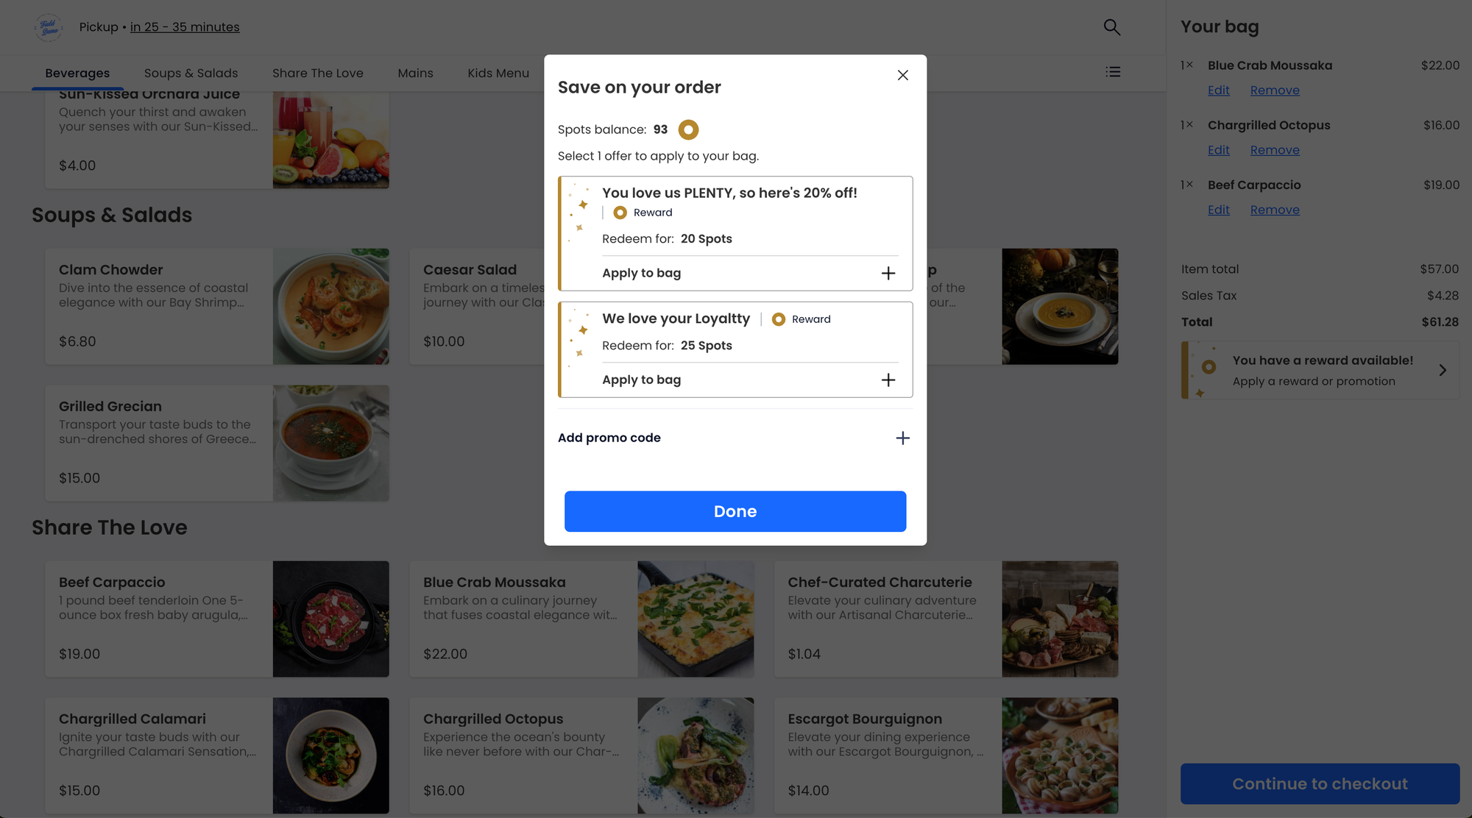Switch to the Kids Menu tab
The height and width of the screenshot is (818, 1472).
[x=498, y=73]
